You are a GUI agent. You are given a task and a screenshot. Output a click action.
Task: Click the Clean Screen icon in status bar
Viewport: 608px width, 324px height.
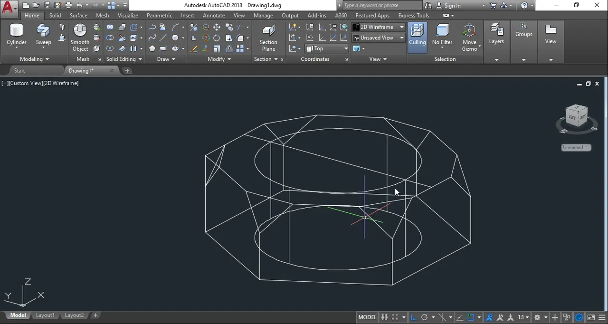tap(591, 317)
